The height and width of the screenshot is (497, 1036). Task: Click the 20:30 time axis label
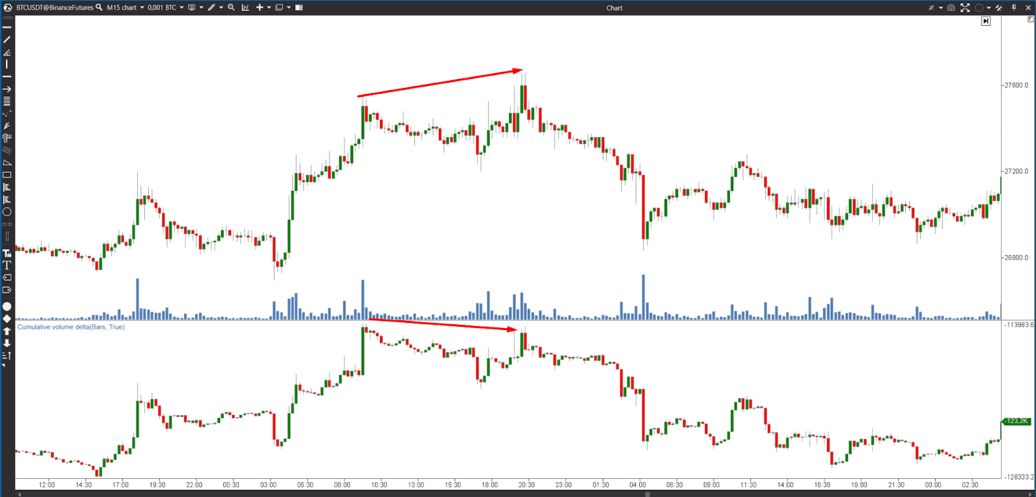(x=526, y=485)
